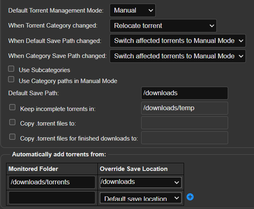254x209 pixels.
Task: Toggle Use Category paths in Manual Mode
Action: 11,79
